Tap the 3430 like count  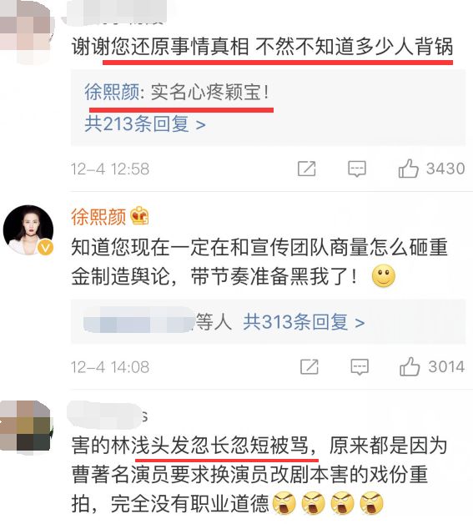[445, 169]
